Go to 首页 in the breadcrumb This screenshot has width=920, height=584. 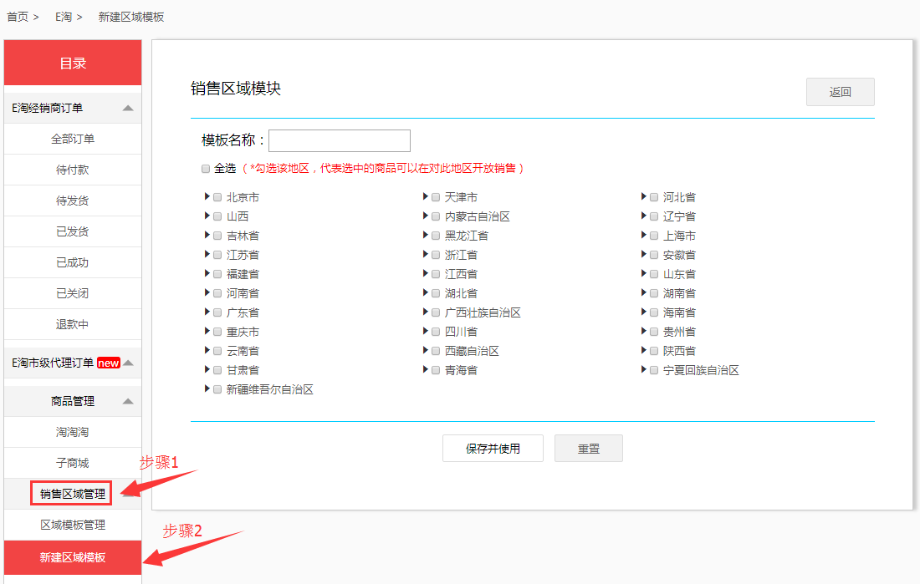[x=18, y=17]
